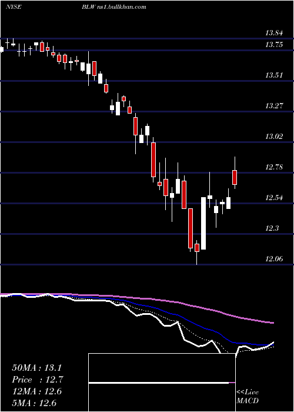Image resolution: width=294 pixels, height=412 pixels.
Task: Click the 12.78 price level label
Action: coord(274,167)
